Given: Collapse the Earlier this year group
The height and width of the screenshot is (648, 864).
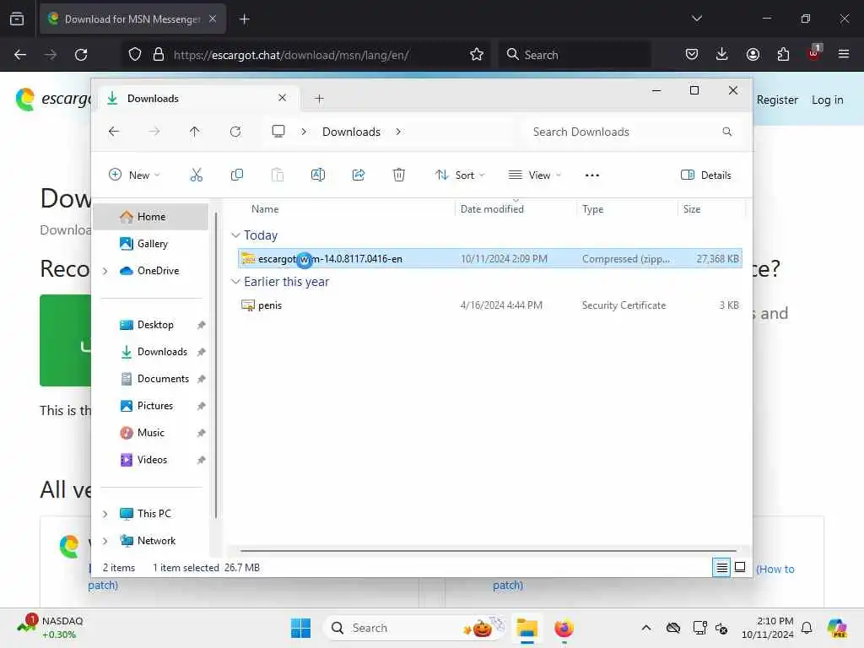Looking at the screenshot, I should coord(235,282).
